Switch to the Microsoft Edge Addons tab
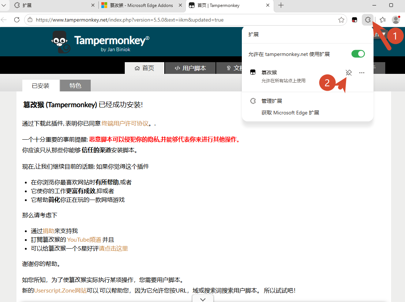The image size is (405, 302). (141, 5)
